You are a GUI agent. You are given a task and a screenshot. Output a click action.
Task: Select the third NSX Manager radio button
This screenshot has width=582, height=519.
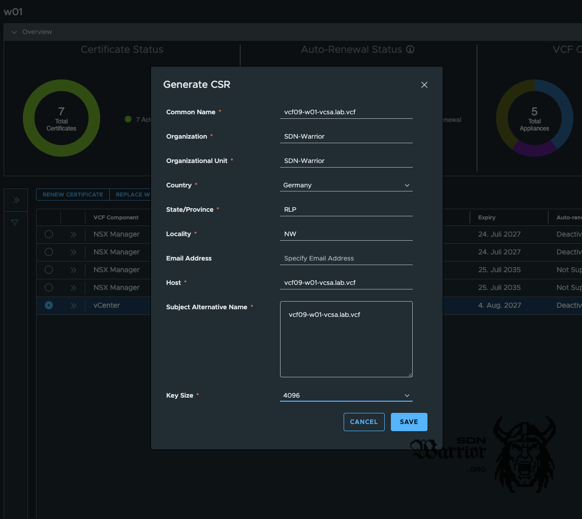(48, 270)
